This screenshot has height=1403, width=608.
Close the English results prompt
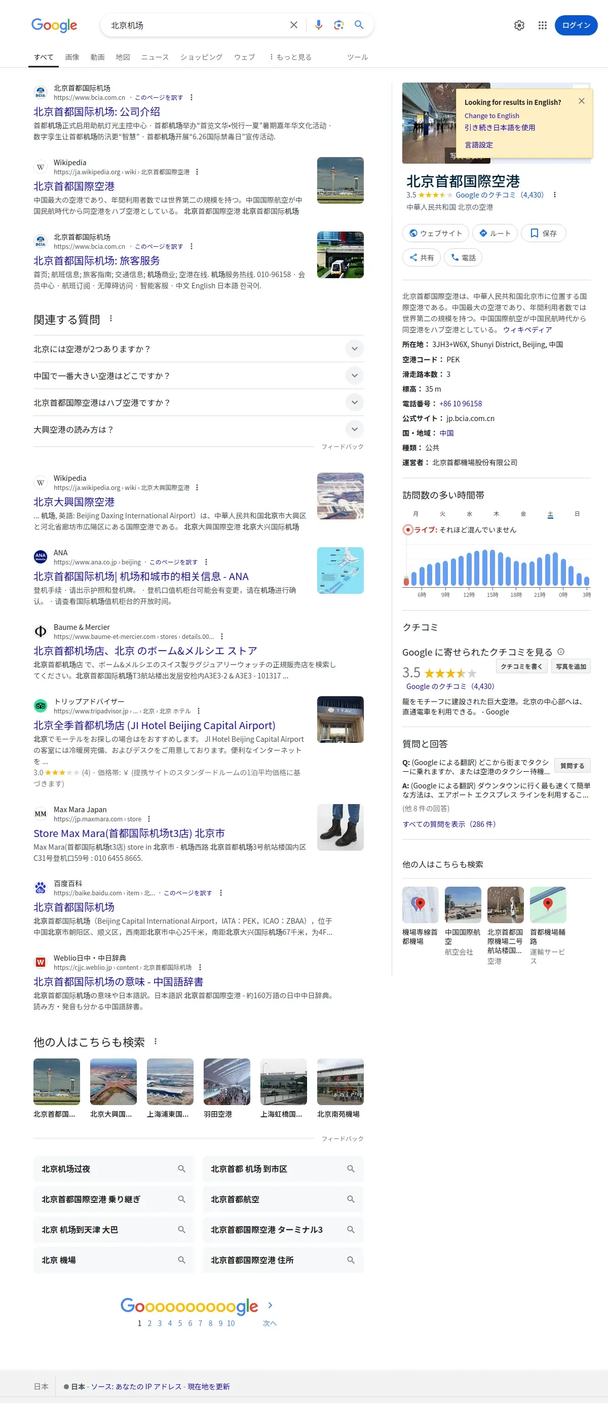point(581,101)
